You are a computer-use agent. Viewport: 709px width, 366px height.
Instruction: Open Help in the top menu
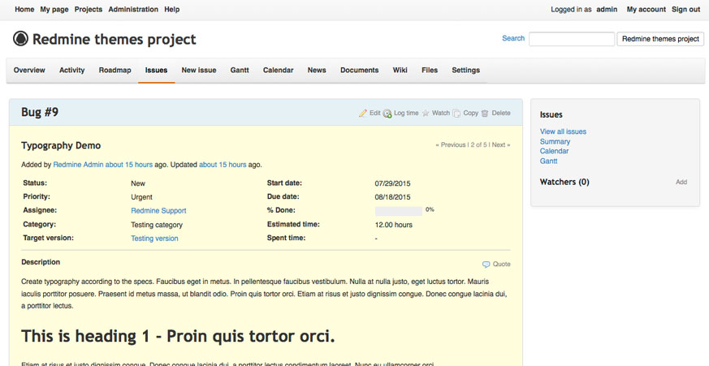[172, 9]
